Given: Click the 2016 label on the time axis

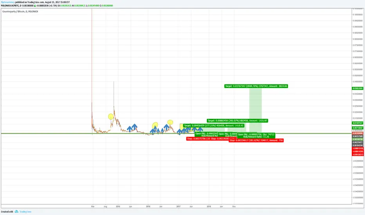Looking at the screenshot, I should pos(148,206).
